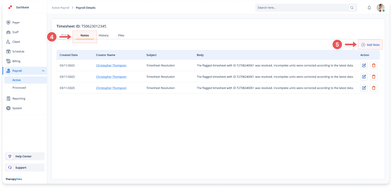
Task: Click the magnifier search icon
Action: point(352,8)
